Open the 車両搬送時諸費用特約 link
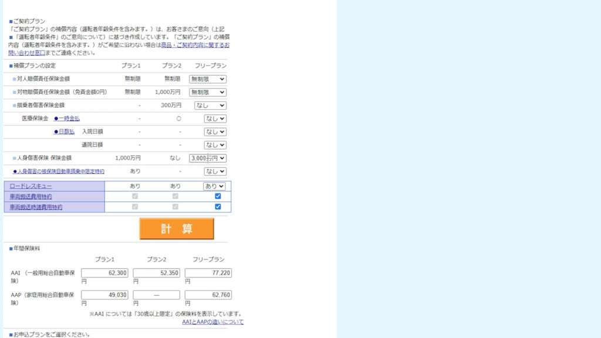The height and width of the screenshot is (338, 601). pyautogui.click(x=36, y=207)
